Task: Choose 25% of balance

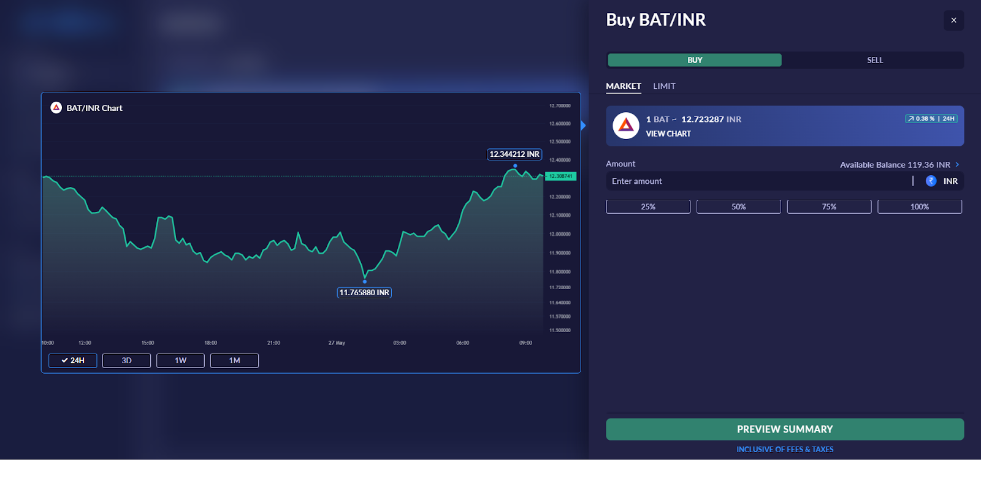Action: [648, 207]
